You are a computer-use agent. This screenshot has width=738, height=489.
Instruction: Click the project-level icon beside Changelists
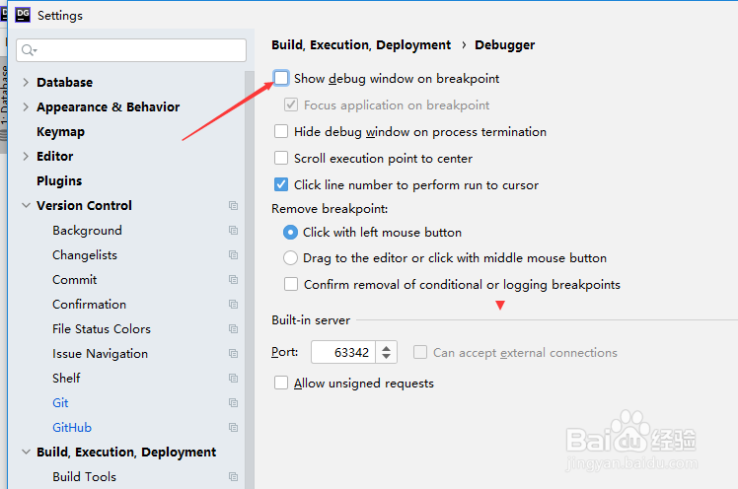point(233,255)
